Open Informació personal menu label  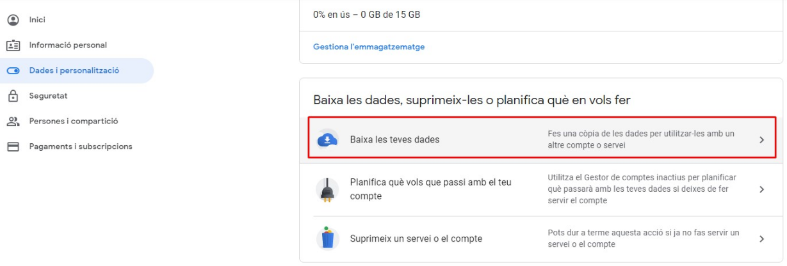(68, 45)
